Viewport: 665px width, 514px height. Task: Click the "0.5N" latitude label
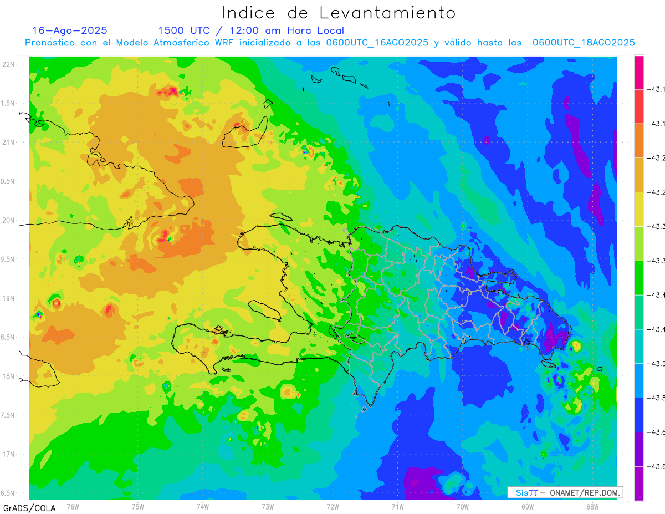pos(8,181)
